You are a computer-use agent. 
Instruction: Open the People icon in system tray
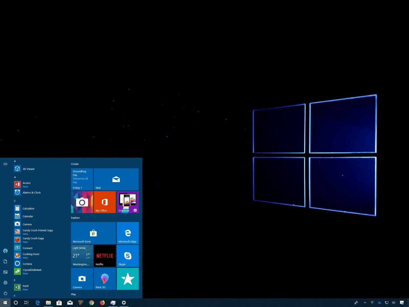click(x=356, y=303)
